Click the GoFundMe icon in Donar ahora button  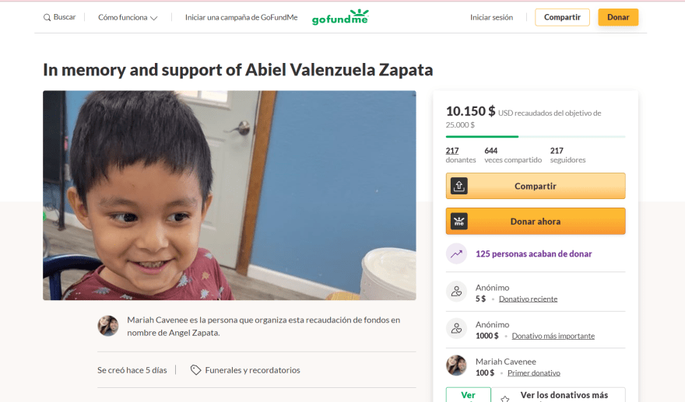pos(458,222)
